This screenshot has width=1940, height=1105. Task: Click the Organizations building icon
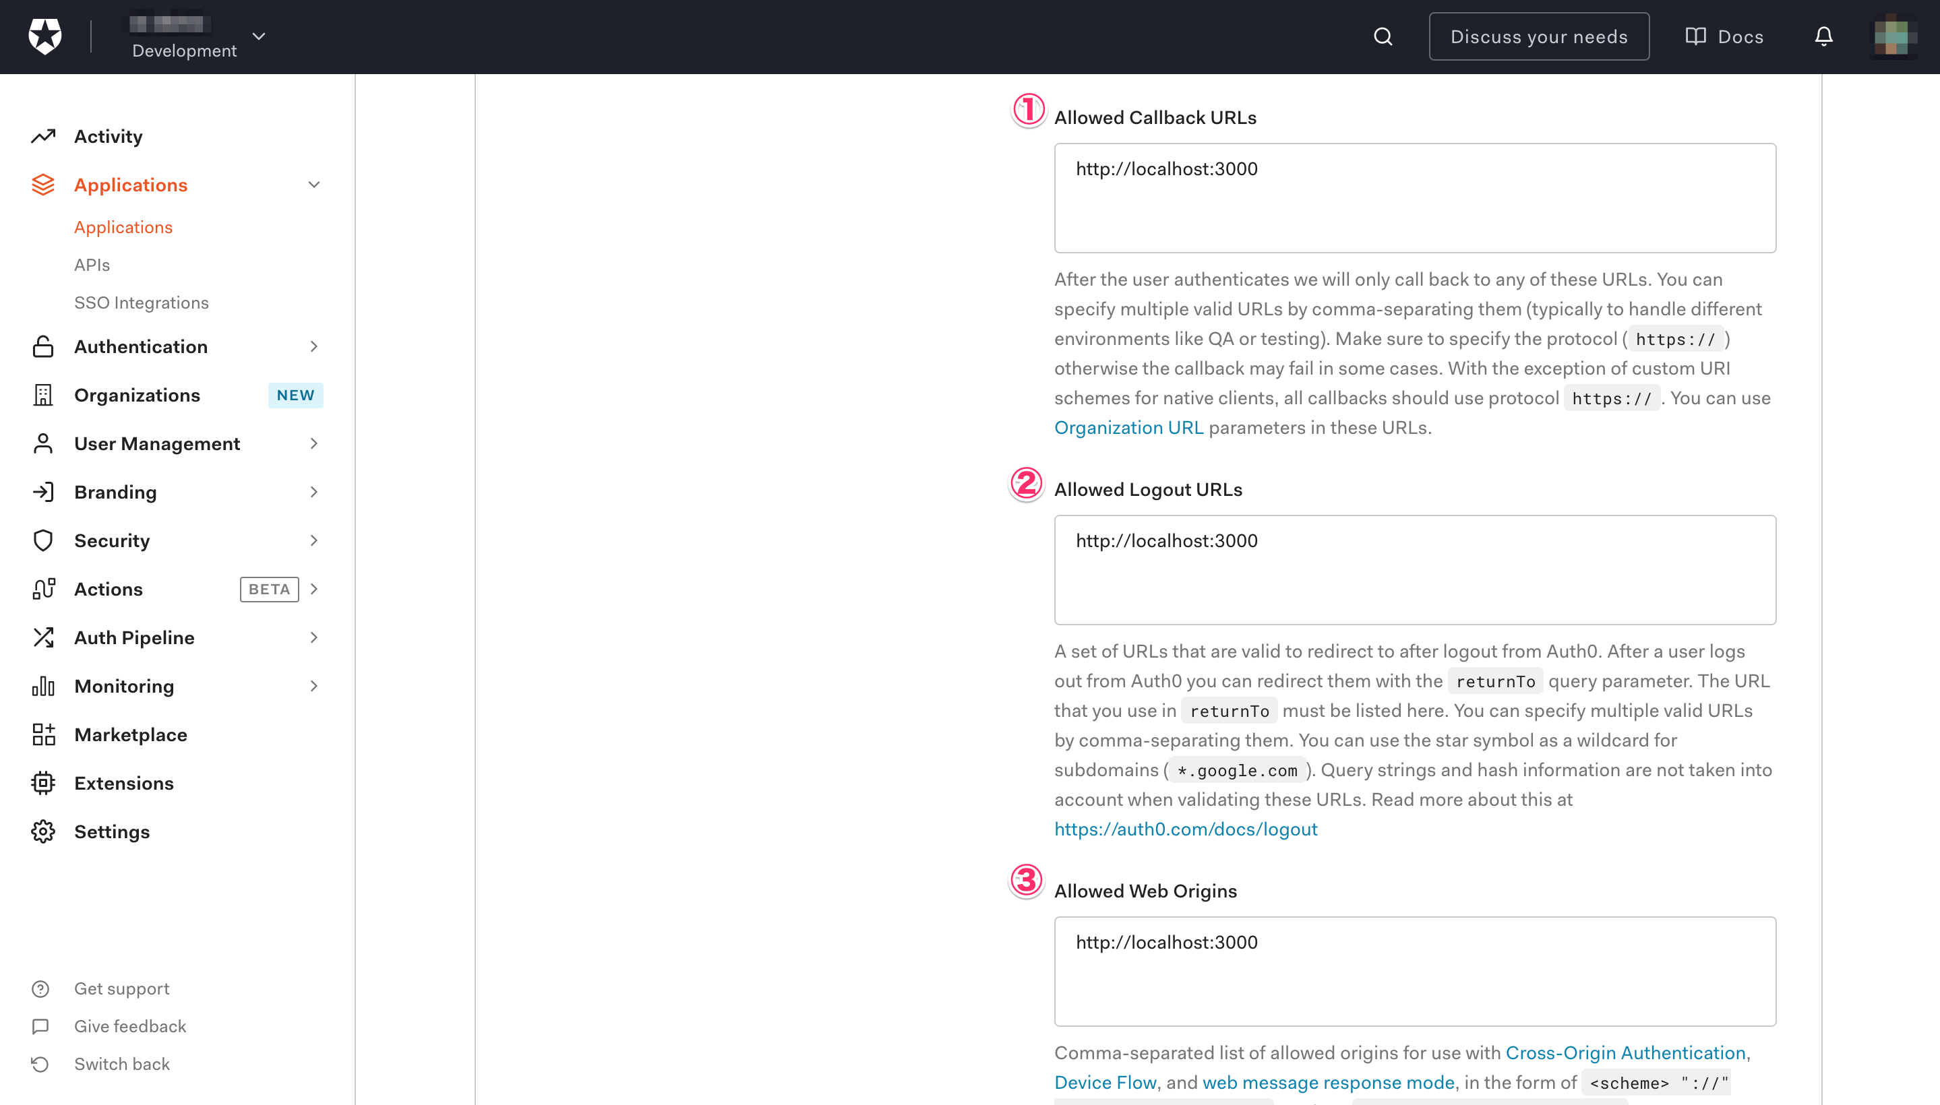(x=43, y=396)
